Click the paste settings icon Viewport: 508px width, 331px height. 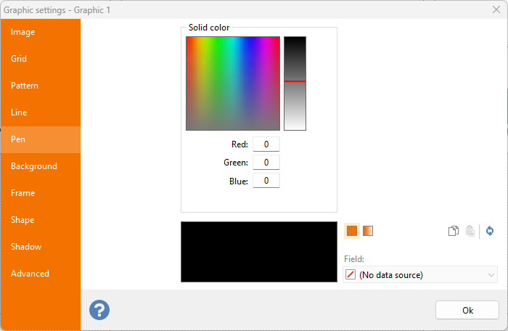(x=470, y=232)
